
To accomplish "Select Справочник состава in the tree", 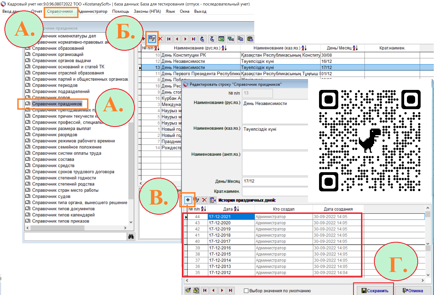I will tap(53, 159).
